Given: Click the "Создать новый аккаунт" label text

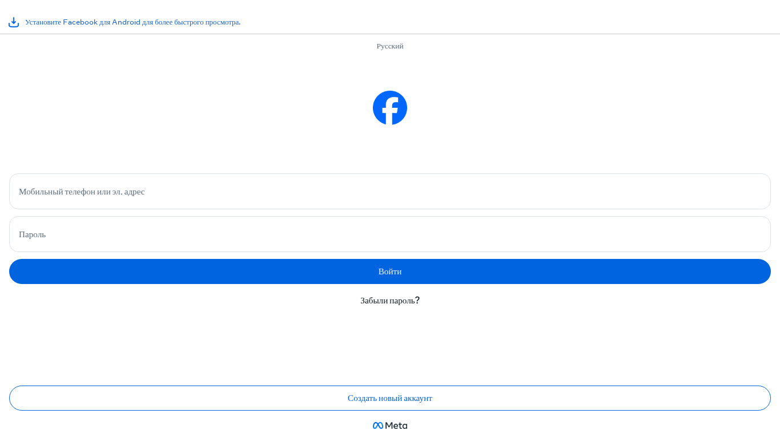Looking at the screenshot, I should click(x=390, y=398).
